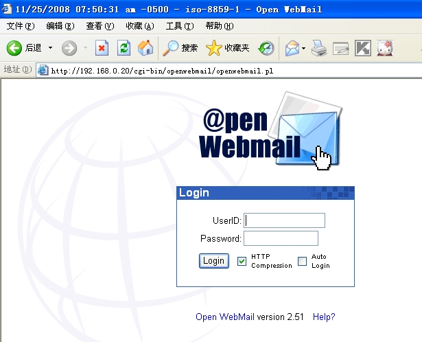Stop page loading with red X icon

(102, 48)
